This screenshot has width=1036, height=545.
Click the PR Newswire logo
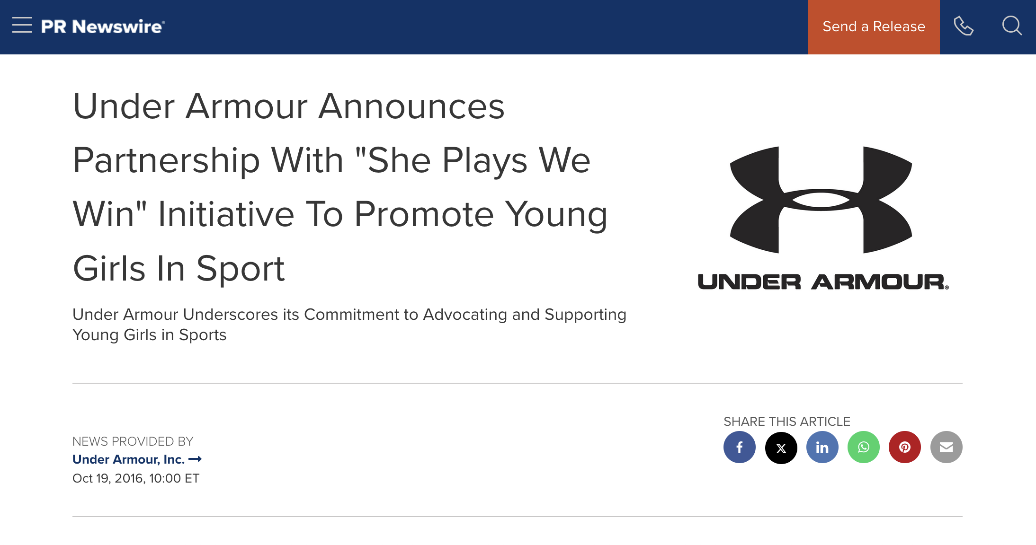pos(103,26)
